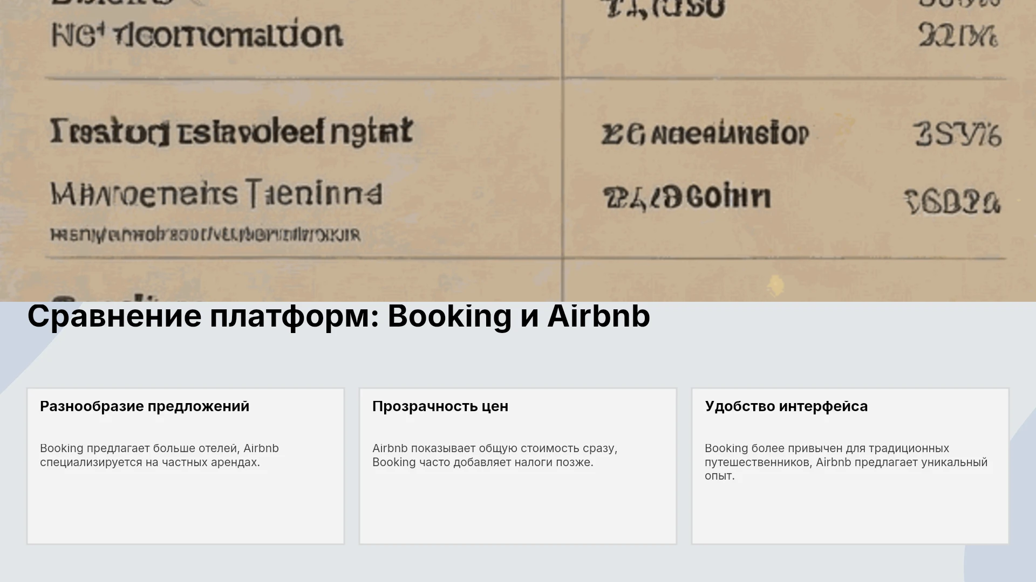Select the 'Прозрачность цен' card heading
The image size is (1036, 582).
pyautogui.click(x=440, y=406)
